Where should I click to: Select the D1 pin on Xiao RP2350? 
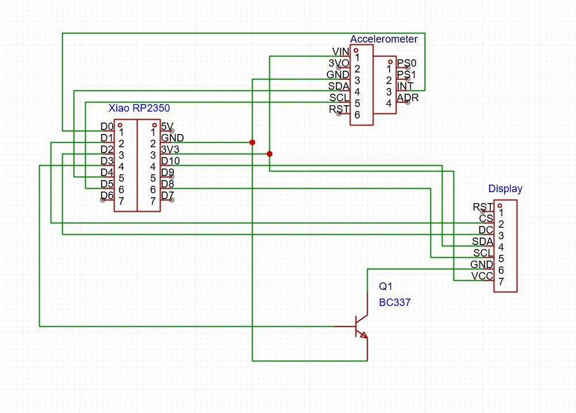coord(107,138)
